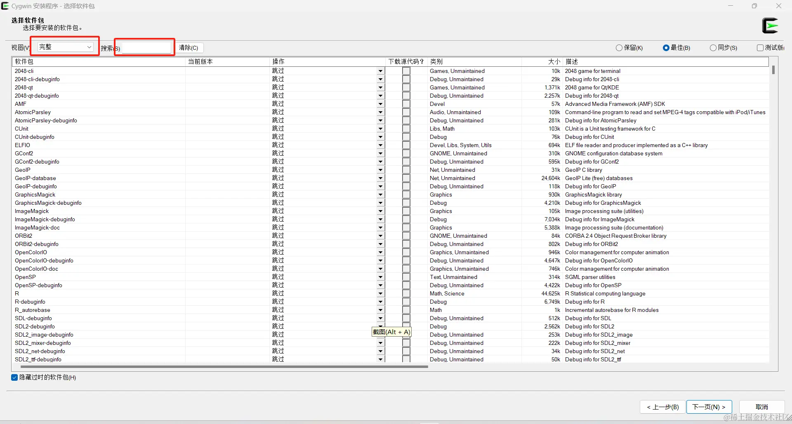The width and height of the screenshot is (792, 424).
Task: Click the 44,625k size cell
Action: [551, 294]
